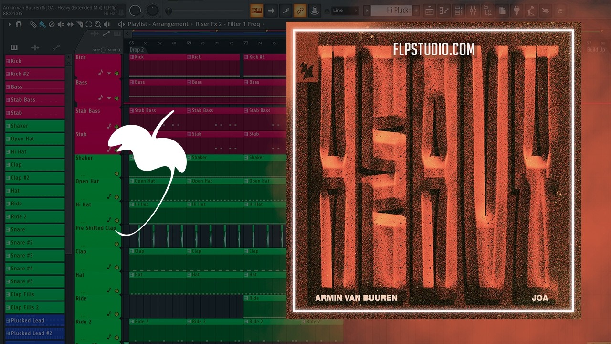The image size is (611, 344).
Task: Mute the Bass track LED
Action: [x=116, y=98]
